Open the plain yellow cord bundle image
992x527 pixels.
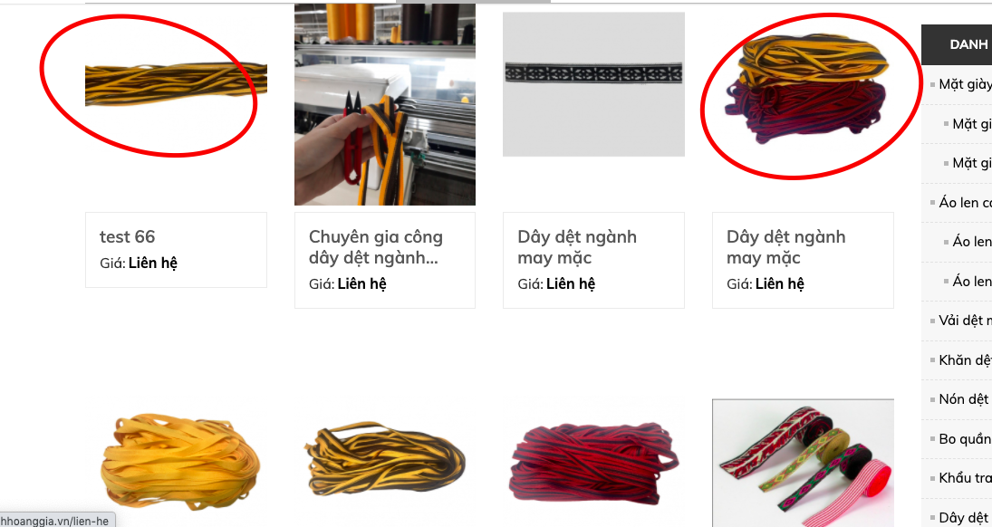(x=179, y=462)
